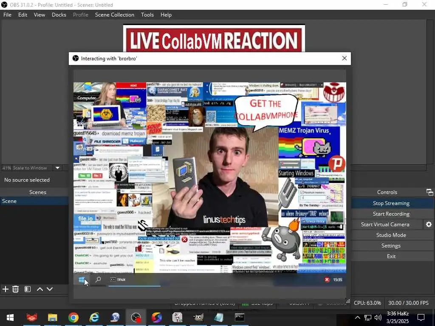Remove scene using the trash icon
This screenshot has width=435, height=326.
tap(16, 289)
